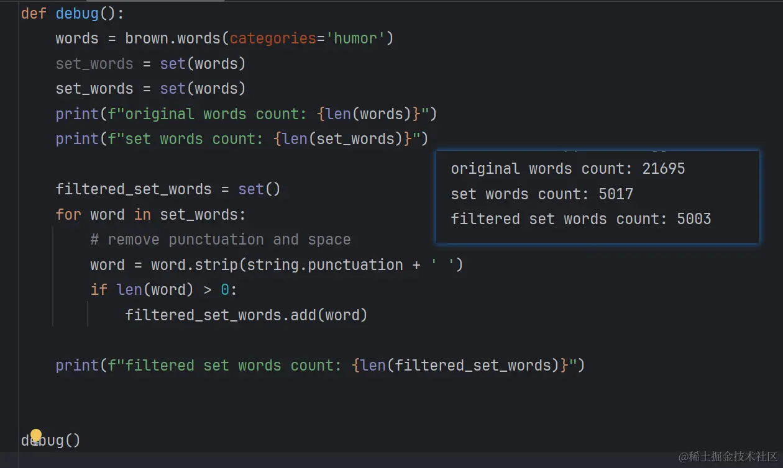The height and width of the screenshot is (468, 783).
Task: Click the final print of filtered set words count
Action: pyautogui.click(x=320, y=366)
